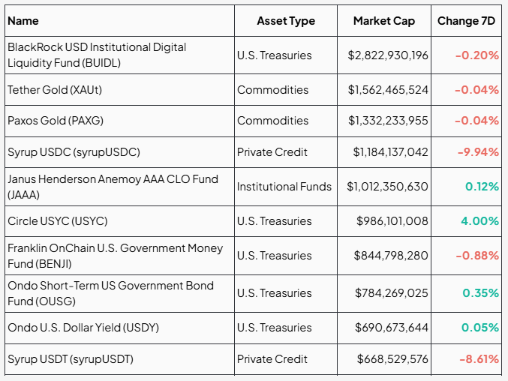Open Syrup USDC (syrupUSDC) asset
This screenshot has width=508, height=381.
point(74,152)
